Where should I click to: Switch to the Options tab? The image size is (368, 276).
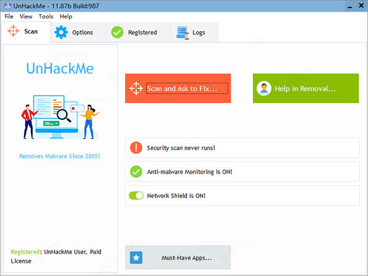click(x=79, y=33)
